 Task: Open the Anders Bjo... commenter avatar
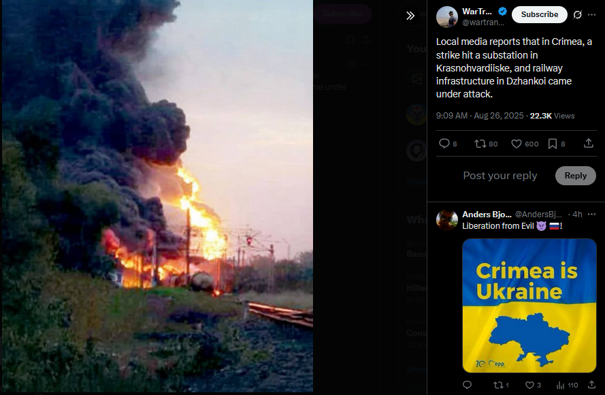(447, 220)
